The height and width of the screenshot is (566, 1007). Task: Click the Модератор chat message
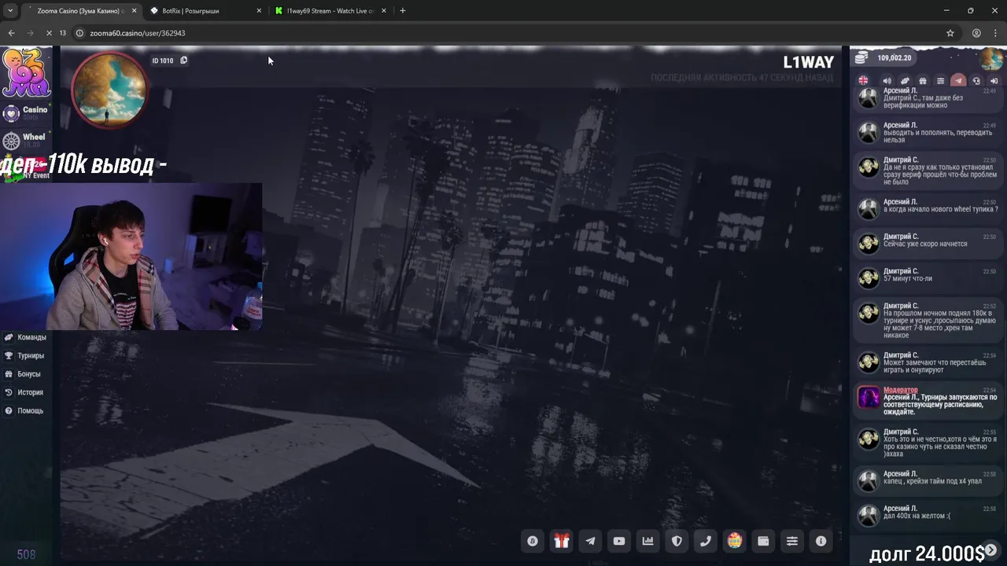pos(928,401)
